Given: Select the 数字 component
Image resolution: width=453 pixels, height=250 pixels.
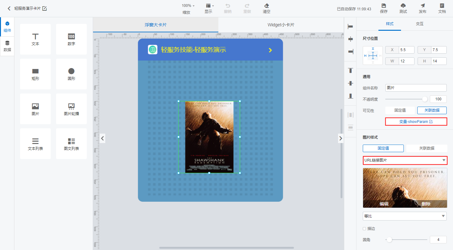Looking at the screenshot, I should (x=71, y=39).
